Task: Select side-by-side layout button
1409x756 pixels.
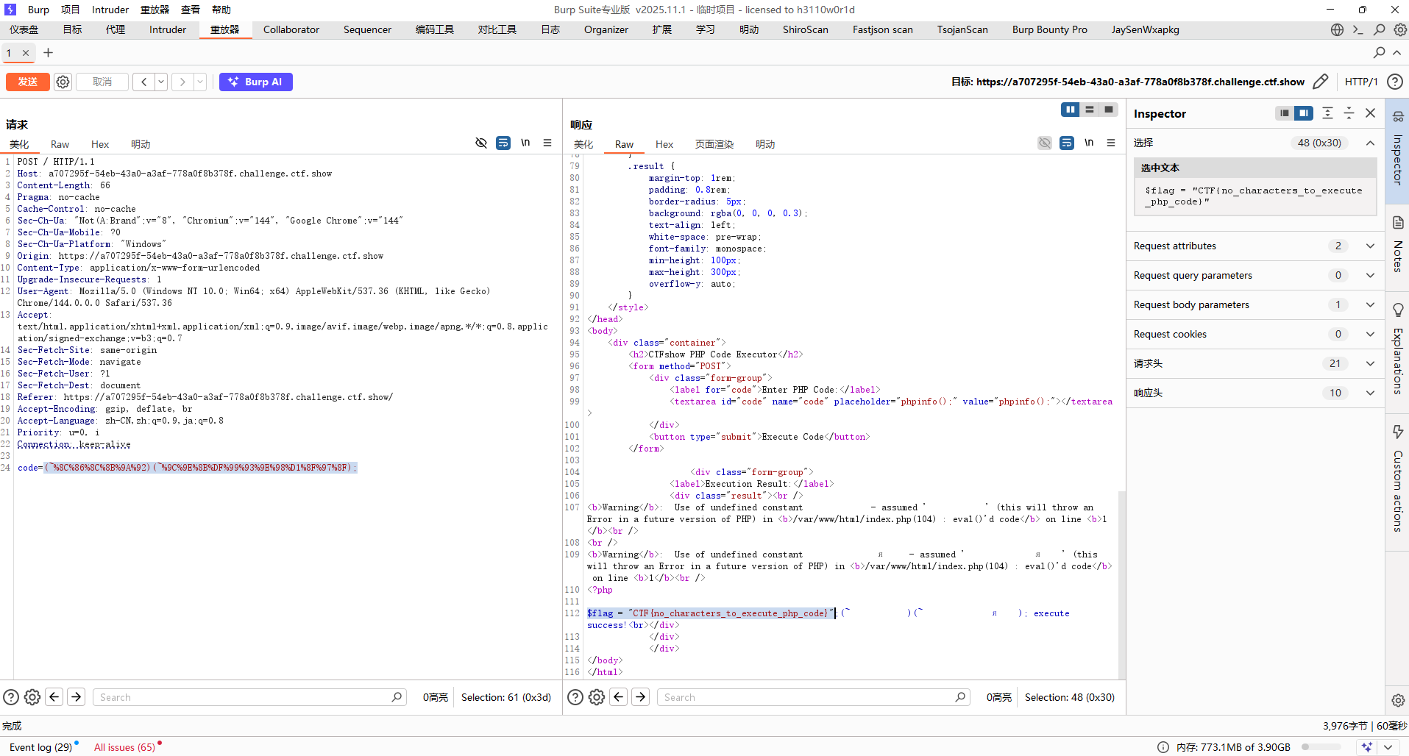Action: pos(1071,110)
